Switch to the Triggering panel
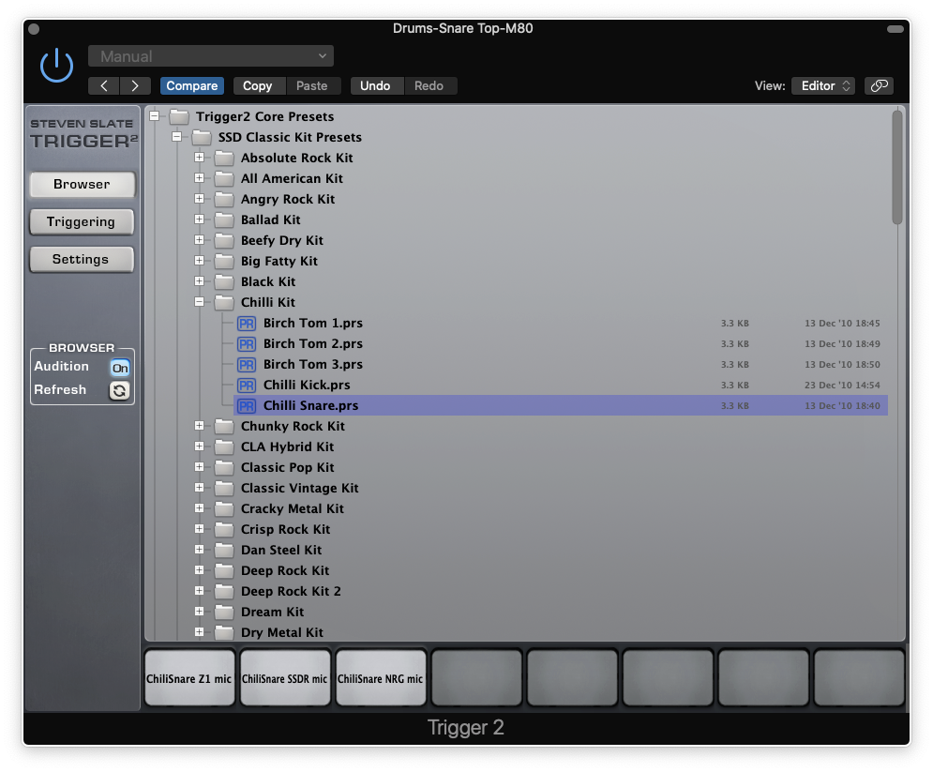Screen dimensions: 933x772 click(x=82, y=222)
